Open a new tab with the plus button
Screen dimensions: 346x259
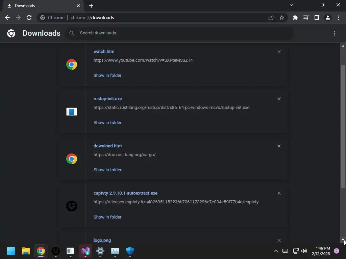(x=91, y=6)
